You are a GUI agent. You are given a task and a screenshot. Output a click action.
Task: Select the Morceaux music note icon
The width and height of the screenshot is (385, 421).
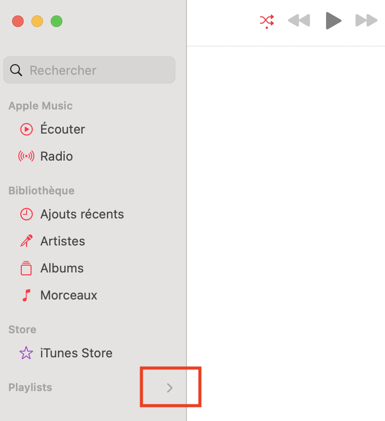coord(27,295)
